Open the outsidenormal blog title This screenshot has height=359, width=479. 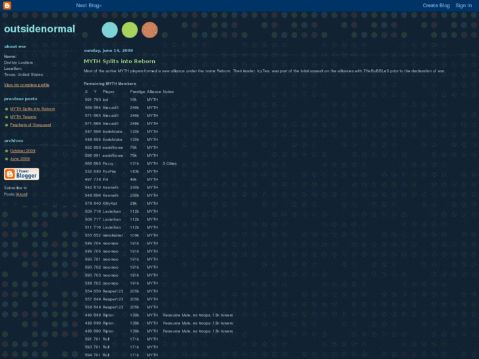tap(40, 29)
